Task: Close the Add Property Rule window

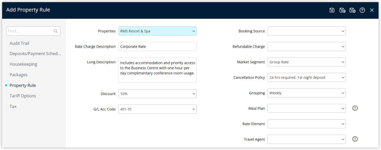Action: click(x=372, y=10)
